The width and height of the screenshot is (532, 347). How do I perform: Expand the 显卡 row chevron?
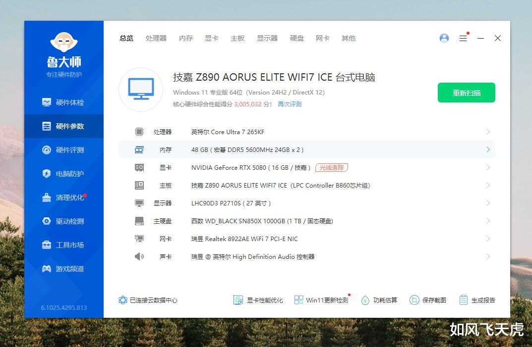point(488,167)
